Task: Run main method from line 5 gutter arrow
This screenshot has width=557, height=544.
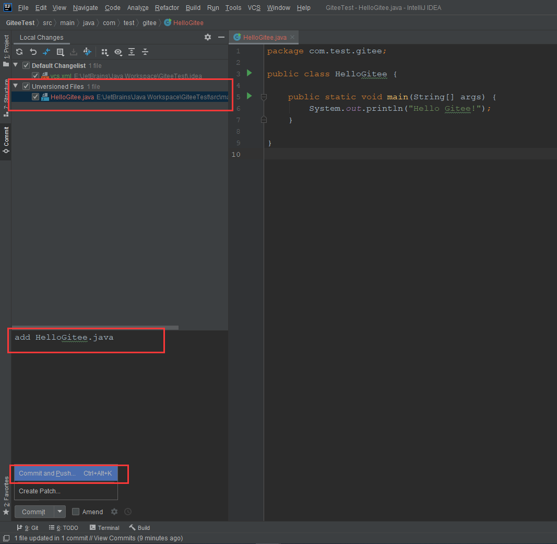Action: coord(250,96)
